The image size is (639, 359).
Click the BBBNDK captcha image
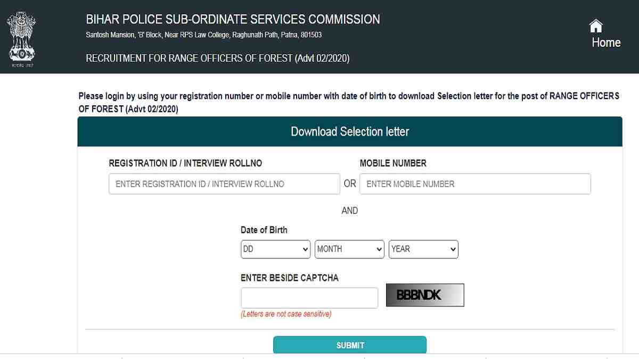(x=425, y=295)
